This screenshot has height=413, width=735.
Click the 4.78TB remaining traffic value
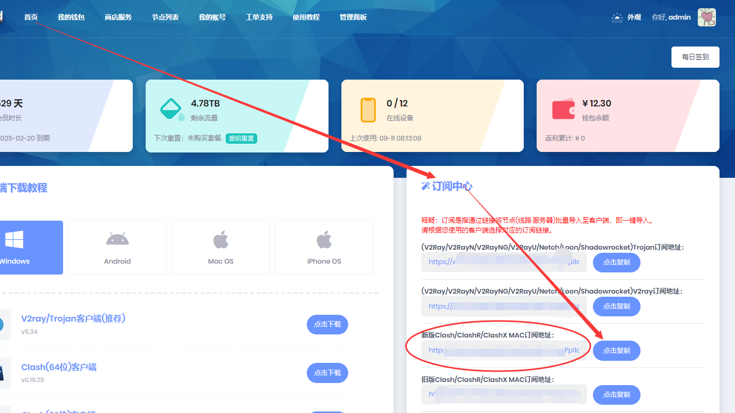[x=205, y=103]
